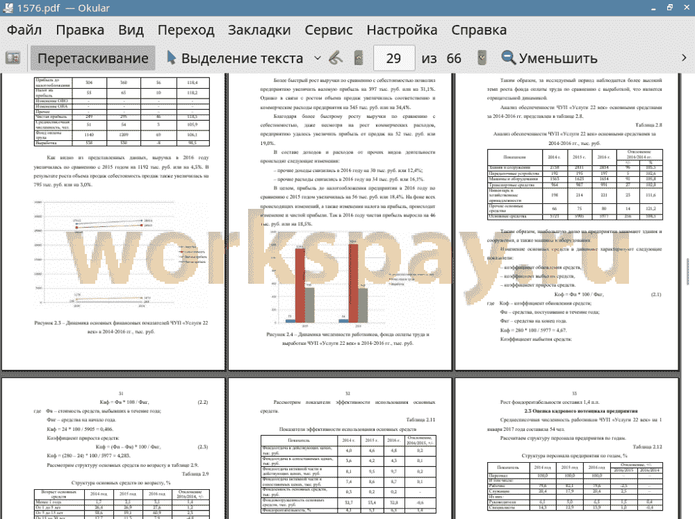Click the 'Транспортные средства' table row label
The image size is (695, 519).
click(512, 185)
